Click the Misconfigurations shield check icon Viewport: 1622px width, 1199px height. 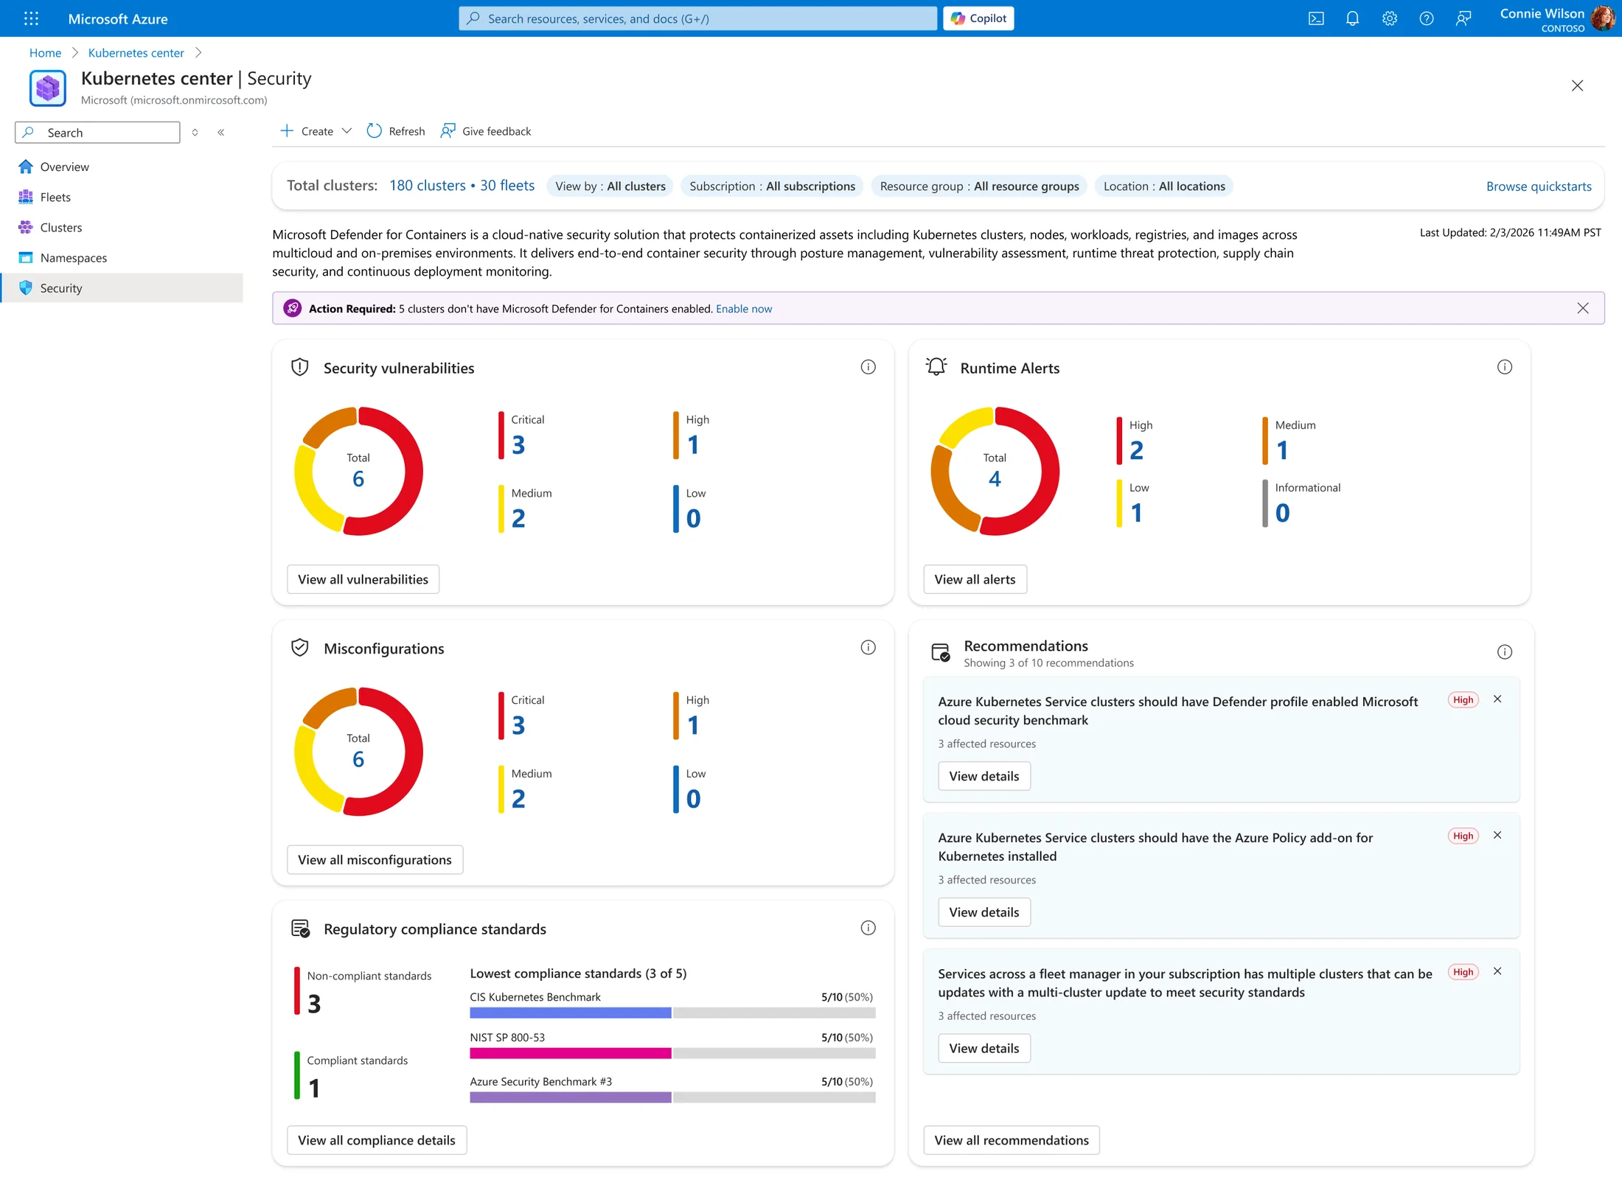tap(299, 647)
